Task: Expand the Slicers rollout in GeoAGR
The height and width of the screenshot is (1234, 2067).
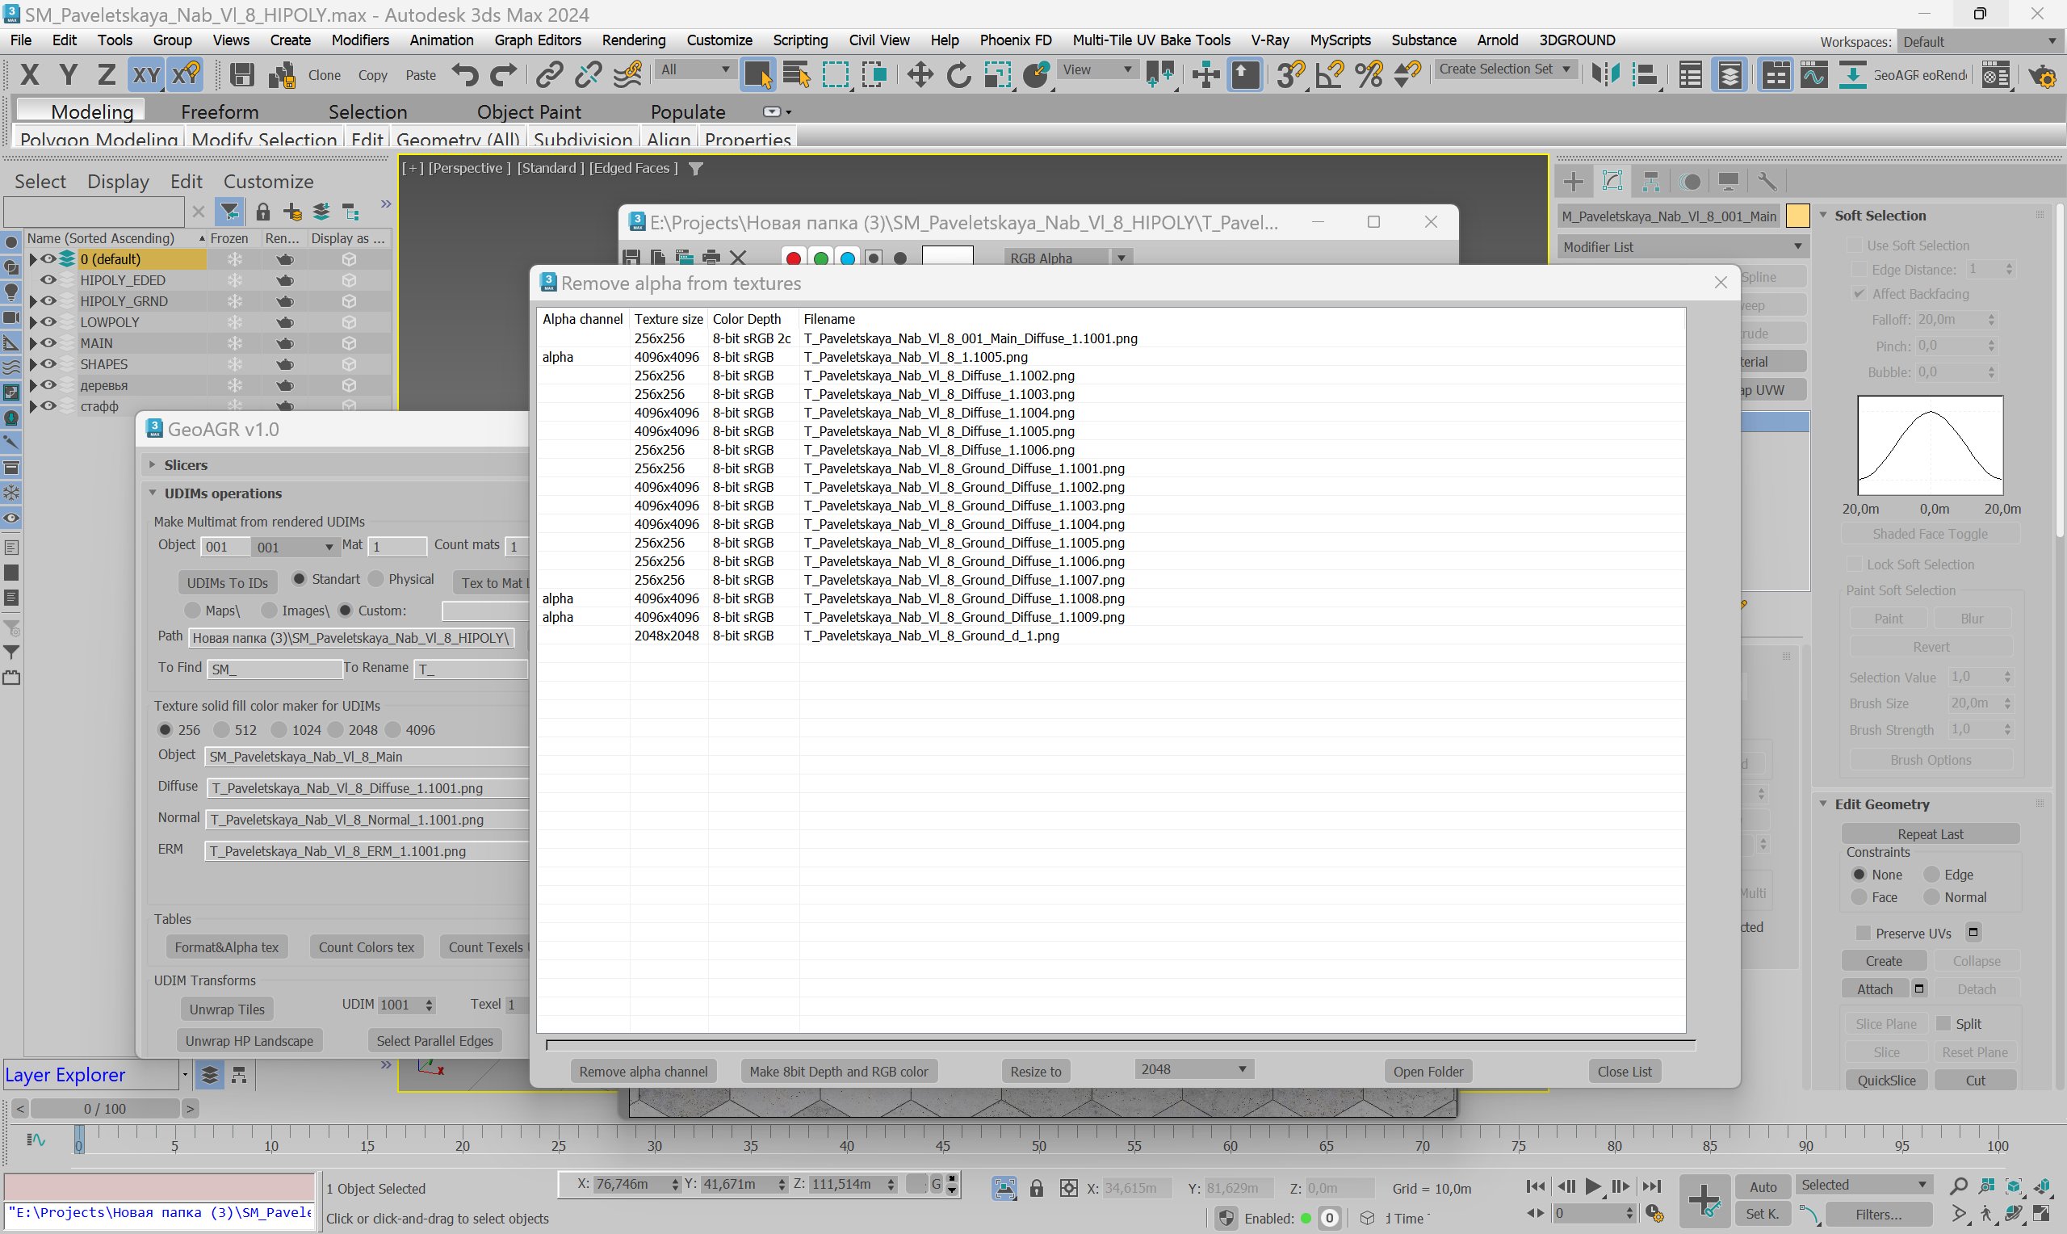Action: pos(152,465)
